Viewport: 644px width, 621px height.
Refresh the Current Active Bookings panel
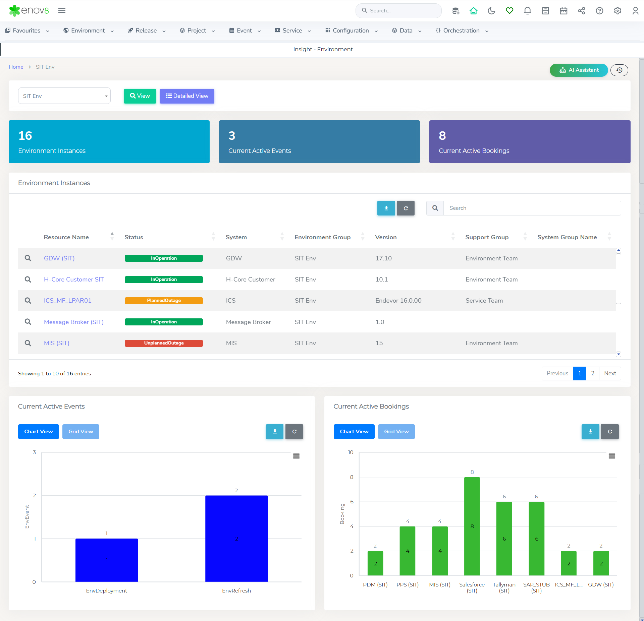pos(610,432)
